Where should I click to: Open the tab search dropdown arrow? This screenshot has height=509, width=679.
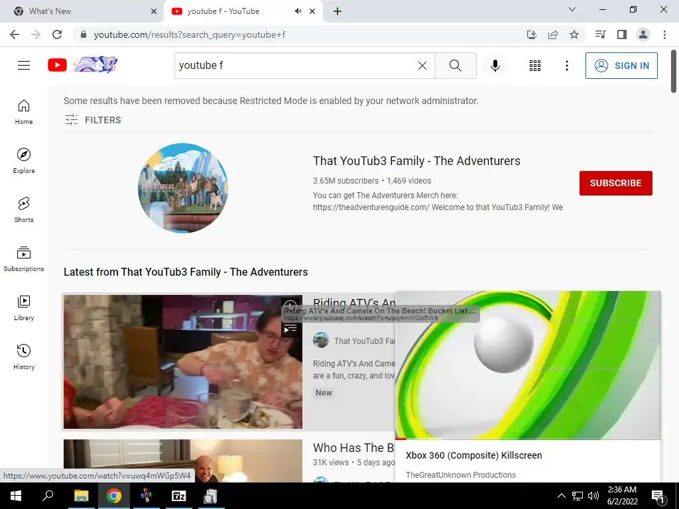[x=572, y=9]
